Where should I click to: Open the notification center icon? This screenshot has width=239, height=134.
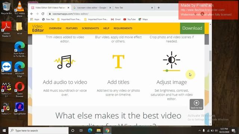[x=233, y=131]
